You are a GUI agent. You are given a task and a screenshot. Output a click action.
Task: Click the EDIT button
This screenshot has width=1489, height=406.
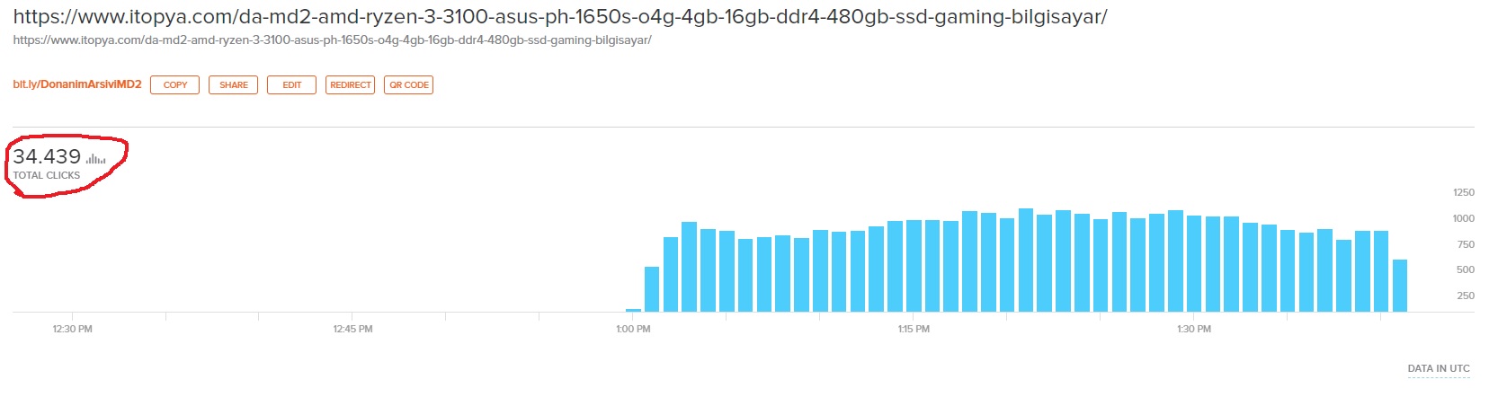[291, 85]
